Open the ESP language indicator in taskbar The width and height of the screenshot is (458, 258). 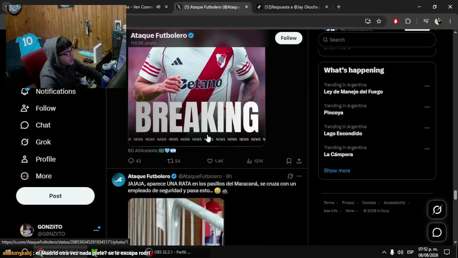(x=410, y=252)
